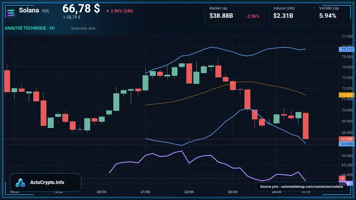Click the 66,78 $ current price

[81, 8]
